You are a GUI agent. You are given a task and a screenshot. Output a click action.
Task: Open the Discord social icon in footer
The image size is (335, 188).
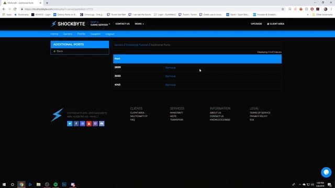[x=102, y=124]
